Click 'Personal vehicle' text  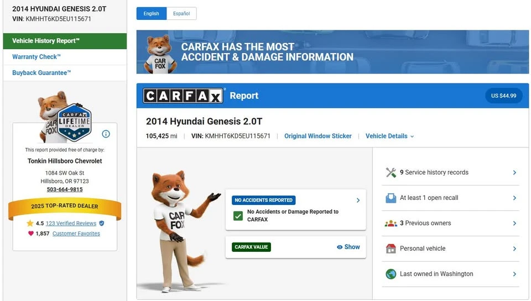click(423, 249)
